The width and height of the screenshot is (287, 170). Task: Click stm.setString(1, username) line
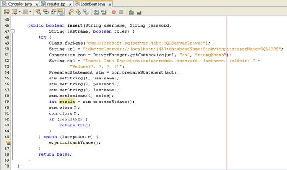[84, 78]
